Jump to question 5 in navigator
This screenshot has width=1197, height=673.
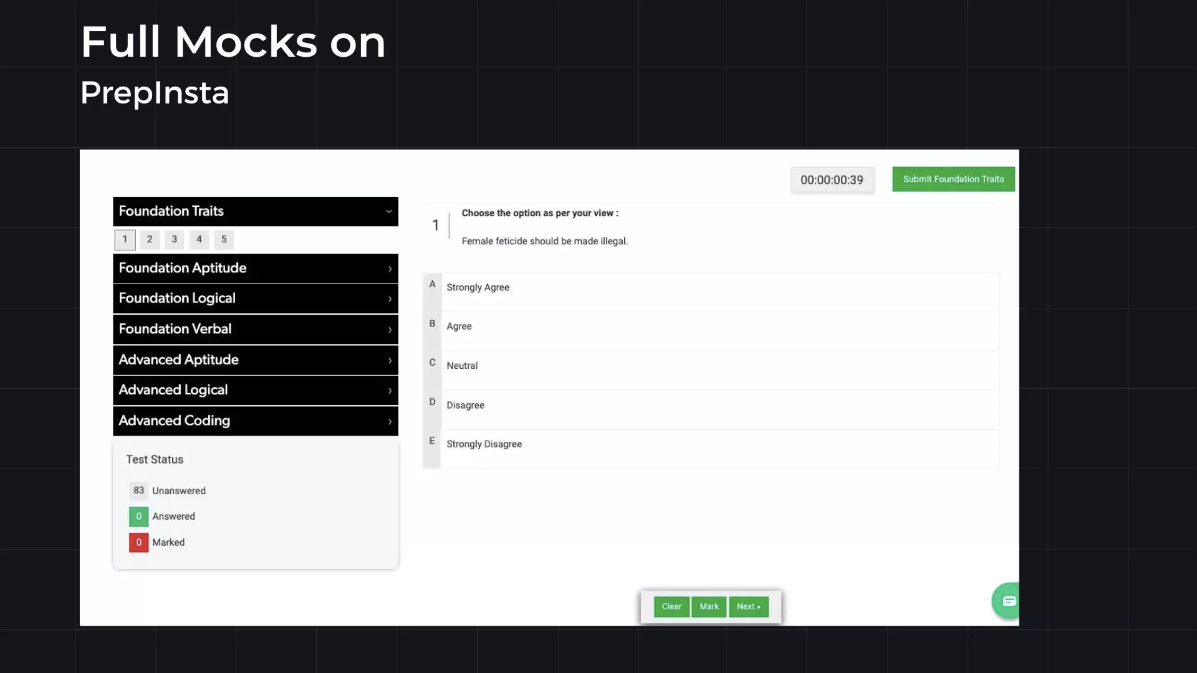[x=224, y=239]
